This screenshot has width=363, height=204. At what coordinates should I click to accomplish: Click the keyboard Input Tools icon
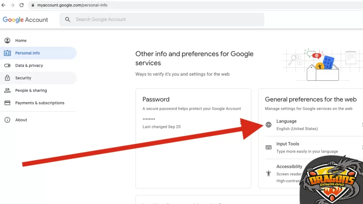269,147
